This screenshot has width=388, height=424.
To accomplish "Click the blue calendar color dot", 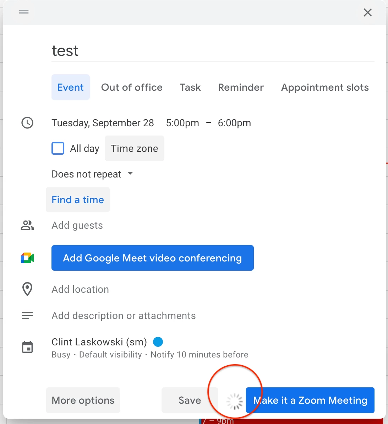I will tap(158, 341).
